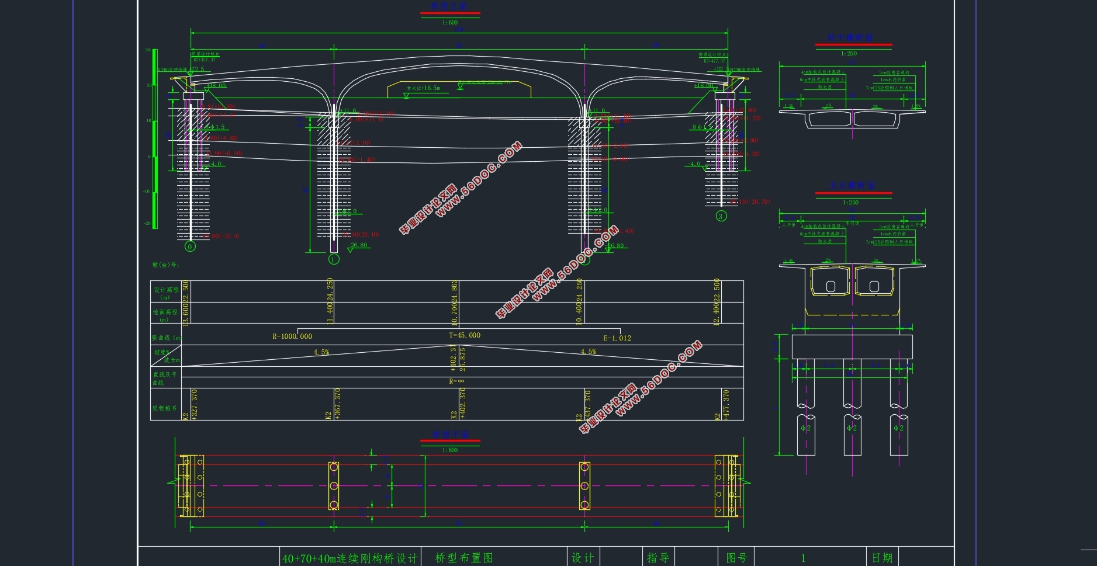Select the circled pier number 0

click(x=190, y=246)
